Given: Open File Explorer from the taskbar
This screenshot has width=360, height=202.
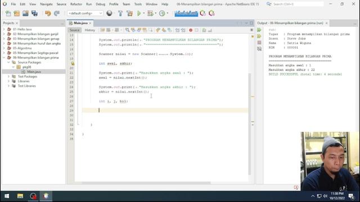Looking at the screenshot, I should pyautogui.click(x=20, y=196).
